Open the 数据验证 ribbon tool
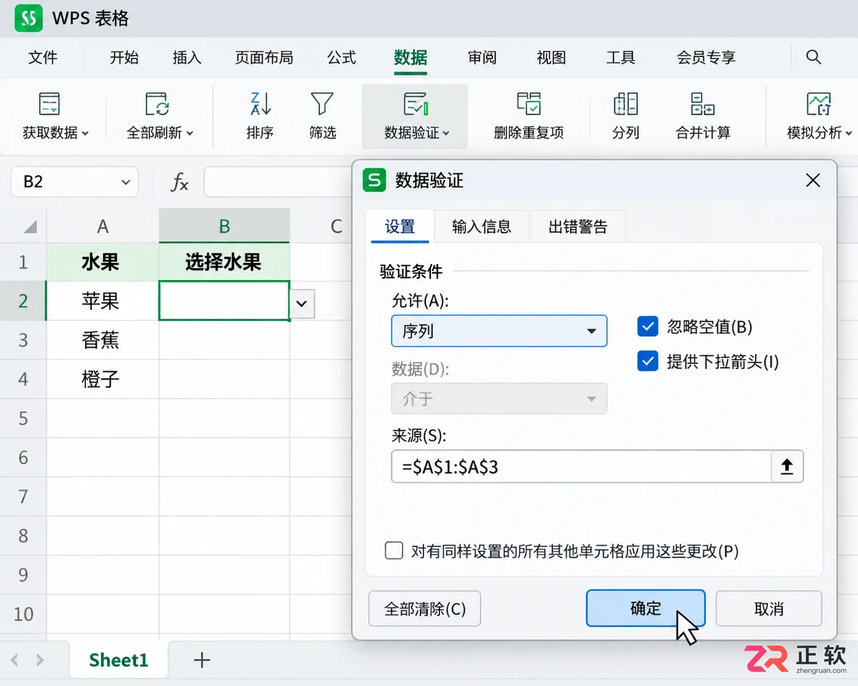The height and width of the screenshot is (686, 858). 416,116
